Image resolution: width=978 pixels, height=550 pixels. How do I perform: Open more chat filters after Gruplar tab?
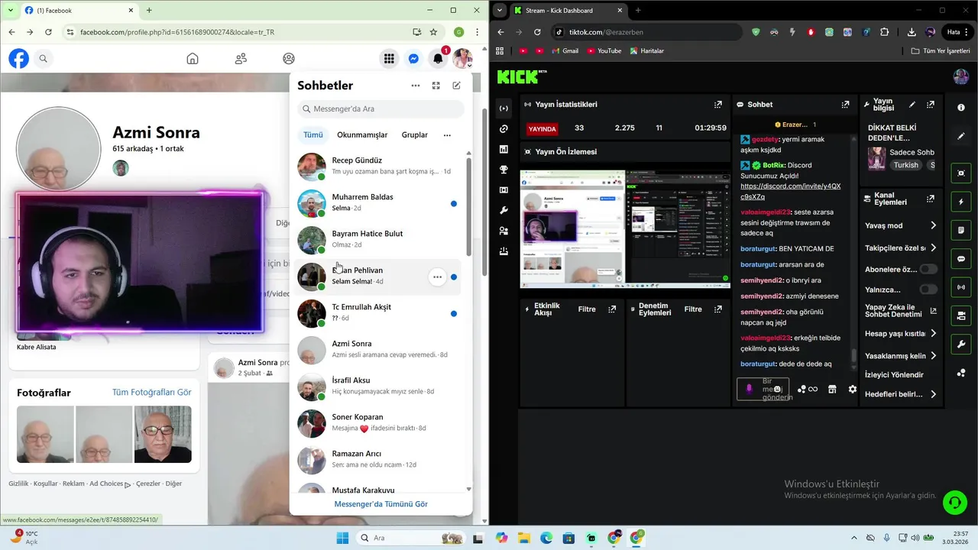click(x=447, y=135)
